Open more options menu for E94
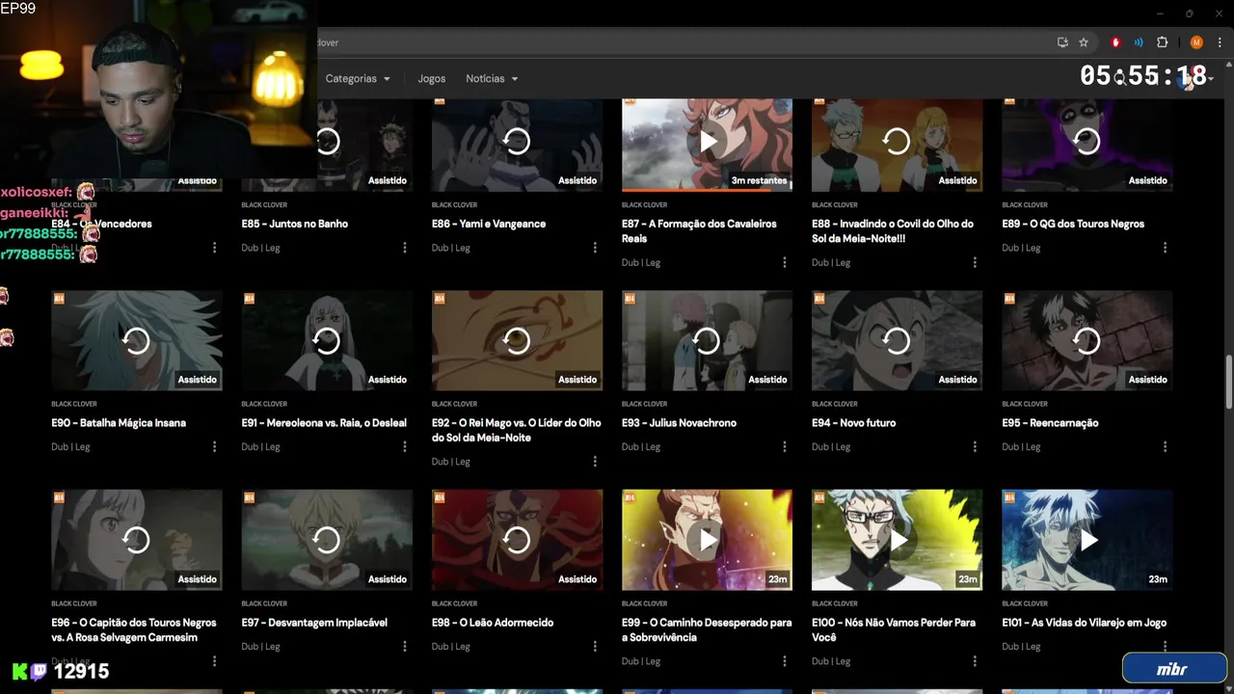 [975, 446]
